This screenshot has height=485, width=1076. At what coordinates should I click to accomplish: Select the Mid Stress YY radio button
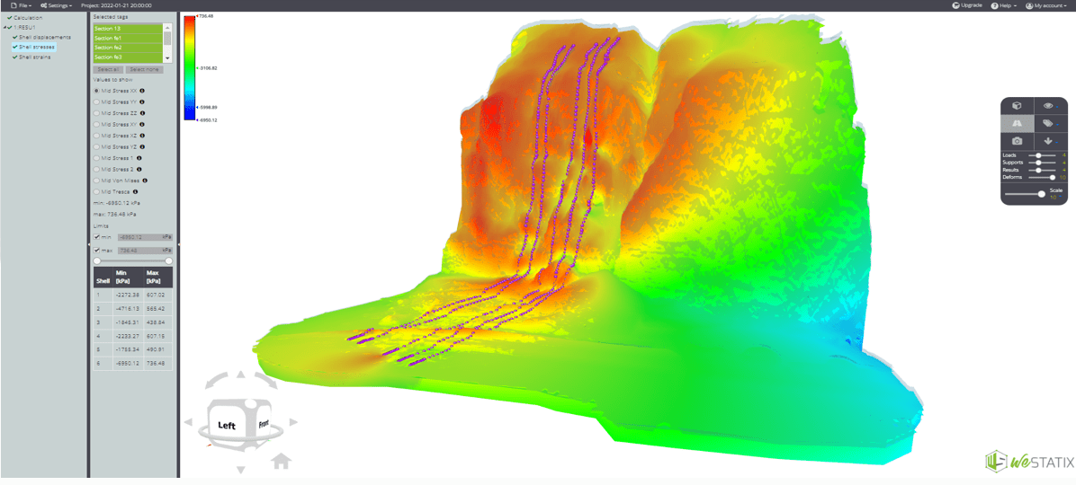point(97,101)
